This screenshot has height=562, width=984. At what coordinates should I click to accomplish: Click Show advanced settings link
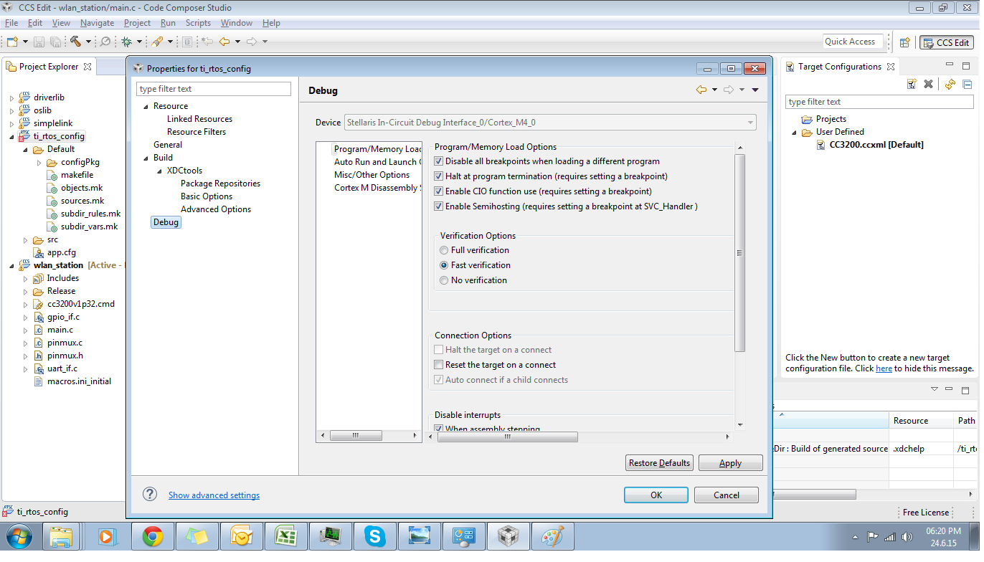coord(214,495)
